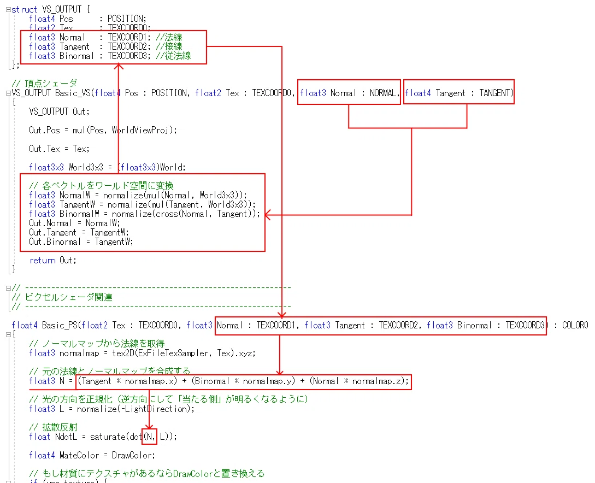Click 'float NdotL = saturate(dot(N, L));' line
Image resolution: width=595 pixels, height=483 pixels.
[103, 437]
